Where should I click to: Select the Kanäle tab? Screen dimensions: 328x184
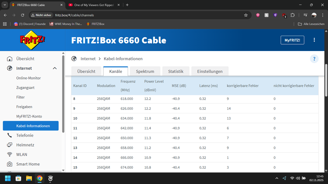click(116, 71)
